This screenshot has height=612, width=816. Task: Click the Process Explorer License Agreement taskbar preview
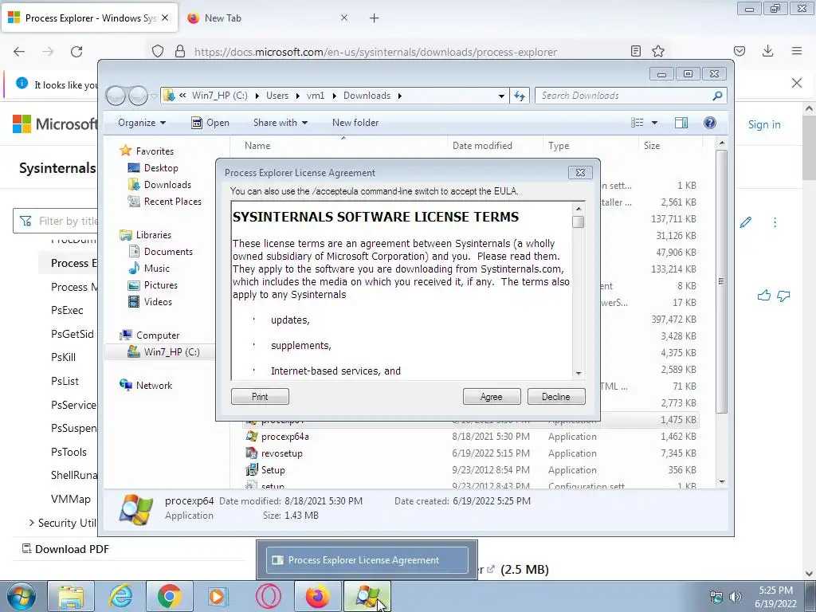pos(367,560)
